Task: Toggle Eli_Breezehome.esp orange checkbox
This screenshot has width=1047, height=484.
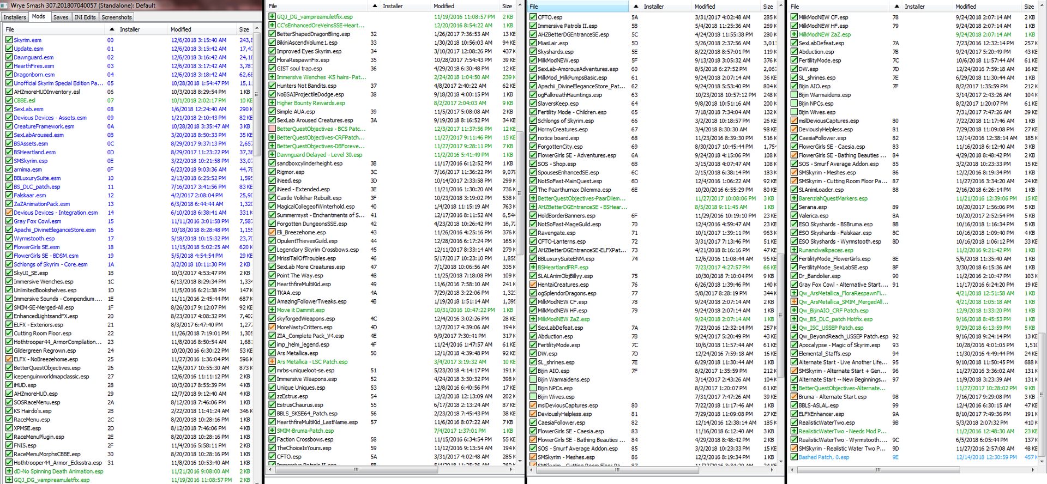Action: point(272,232)
